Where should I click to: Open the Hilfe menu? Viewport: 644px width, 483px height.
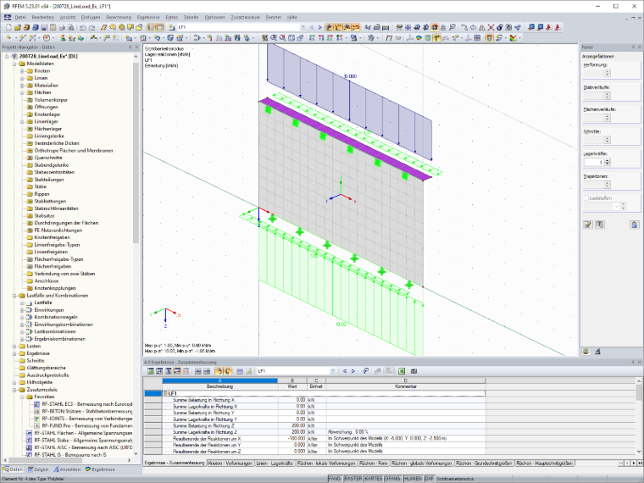coord(292,17)
